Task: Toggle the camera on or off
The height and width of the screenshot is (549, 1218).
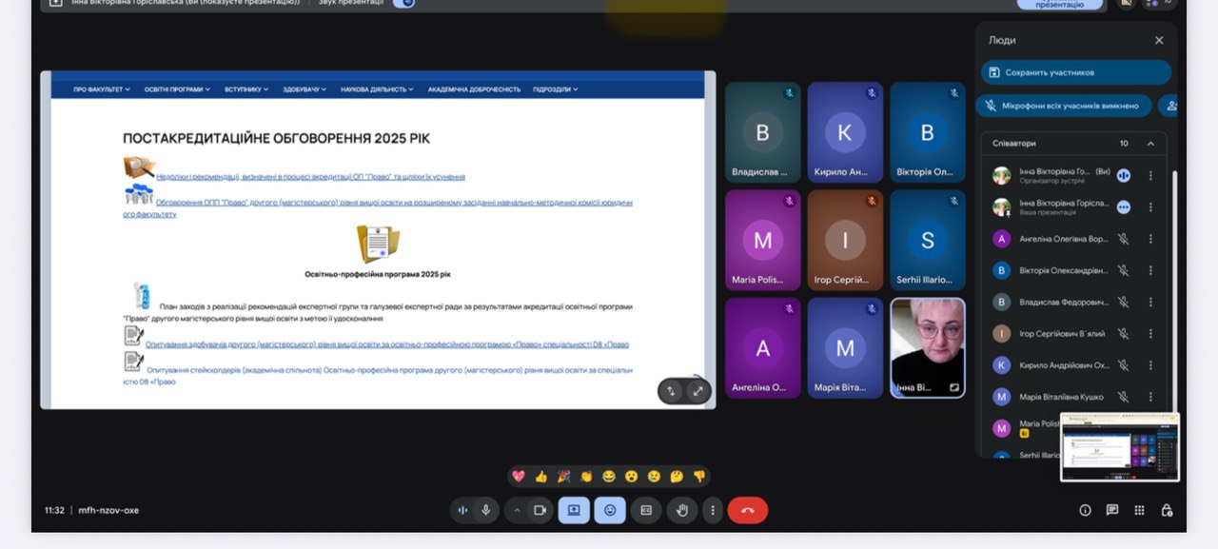Action: (x=540, y=510)
